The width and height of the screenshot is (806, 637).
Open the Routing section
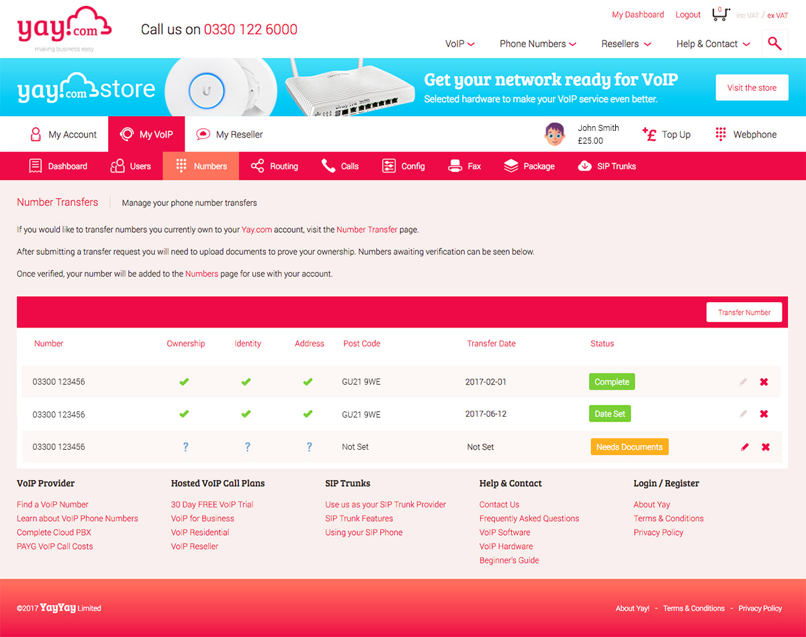274,166
